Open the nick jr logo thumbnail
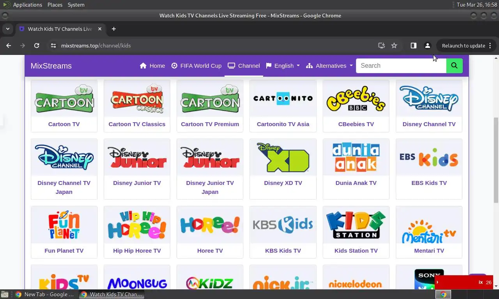499x299 pixels. [x=283, y=278]
